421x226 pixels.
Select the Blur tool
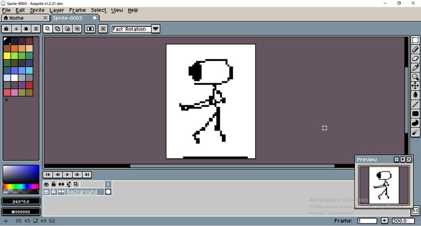[415, 132]
